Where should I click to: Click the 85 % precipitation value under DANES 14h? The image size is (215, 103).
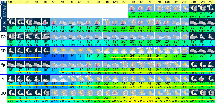[133, 17]
